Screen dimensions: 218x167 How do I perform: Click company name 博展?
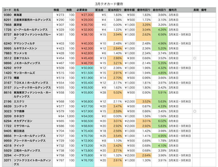[16, 78]
